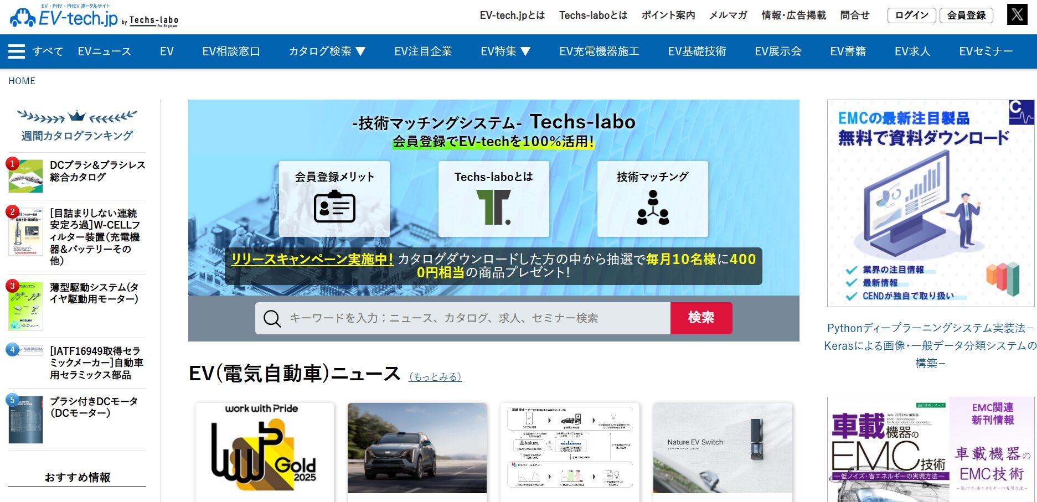Select the 技術マッチング network icon
Viewport: 1037px width, 502px height.
[x=653, y=208]
